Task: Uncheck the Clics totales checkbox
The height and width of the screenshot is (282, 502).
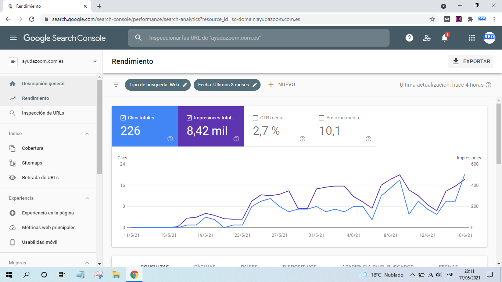Action: point(123,118)
